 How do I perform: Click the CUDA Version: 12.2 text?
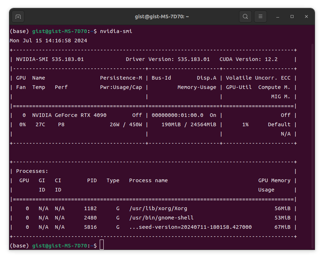coord(249,59)
